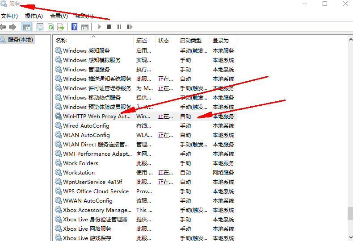The image size is (353, 241).
Task: Click 正在... status of WLAN AutoConfig
Action: (x=165, y=135)
